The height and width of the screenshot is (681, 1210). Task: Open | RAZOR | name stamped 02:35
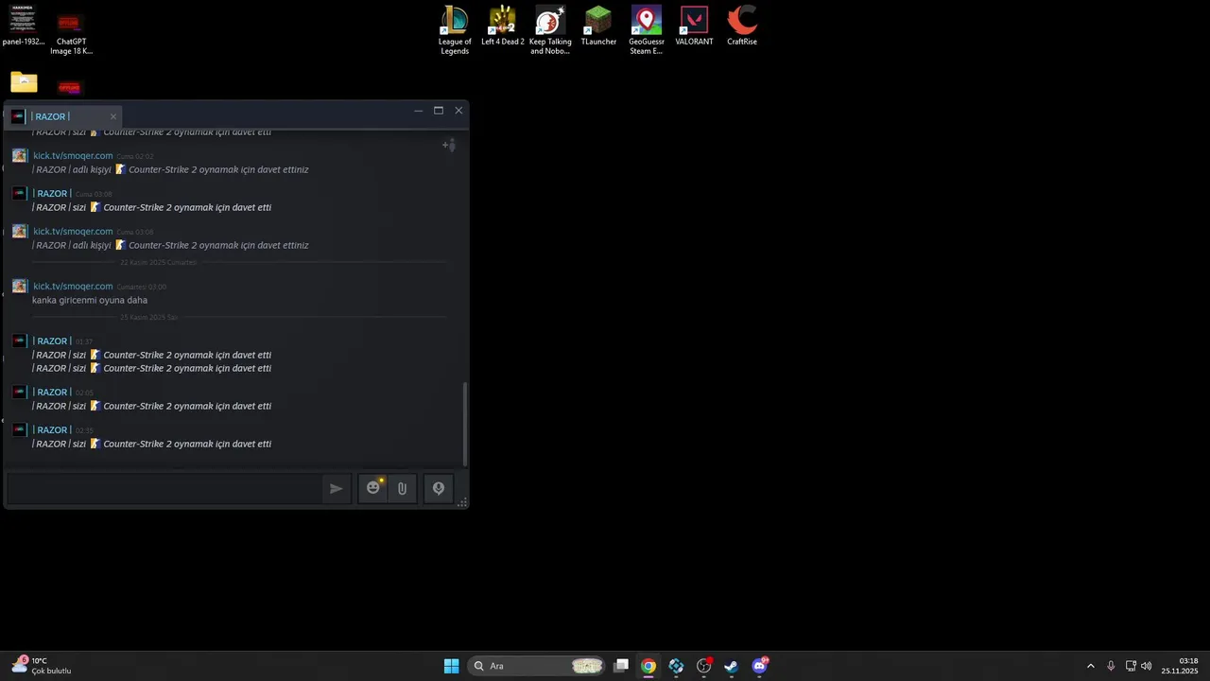[52, 429]
